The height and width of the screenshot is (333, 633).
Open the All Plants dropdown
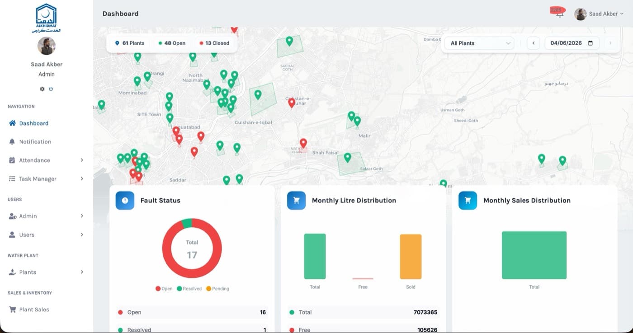[x=480, y=43]
